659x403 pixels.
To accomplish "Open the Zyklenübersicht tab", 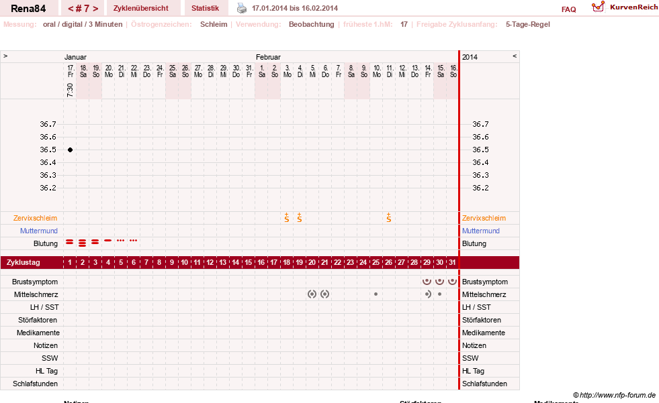I will (x=141, y=8).
